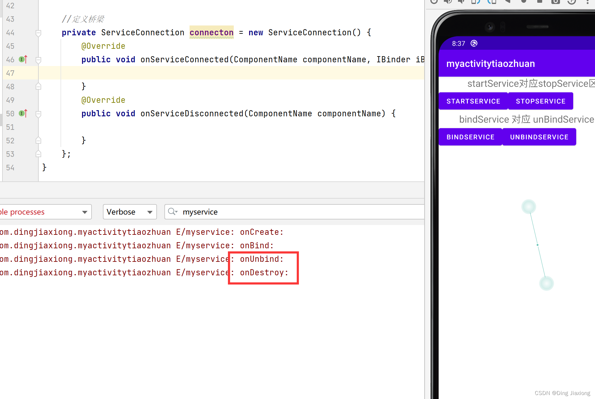The height and width of the screenshot is (399, 595).
Task: Click the //定义桥梁 comment on line 43
Action: [83, 19]
